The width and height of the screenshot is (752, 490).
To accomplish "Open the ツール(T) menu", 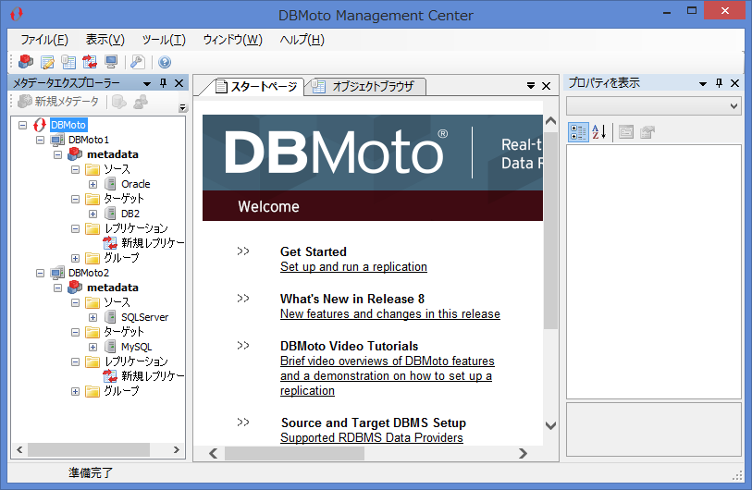I will point(164,40).
